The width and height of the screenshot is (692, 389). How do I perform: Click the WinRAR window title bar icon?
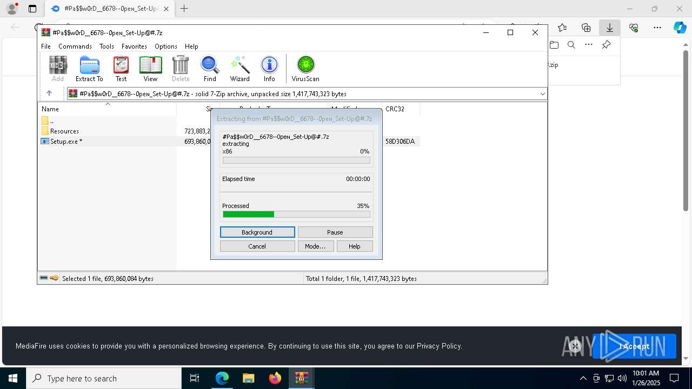tap(46, 32)
